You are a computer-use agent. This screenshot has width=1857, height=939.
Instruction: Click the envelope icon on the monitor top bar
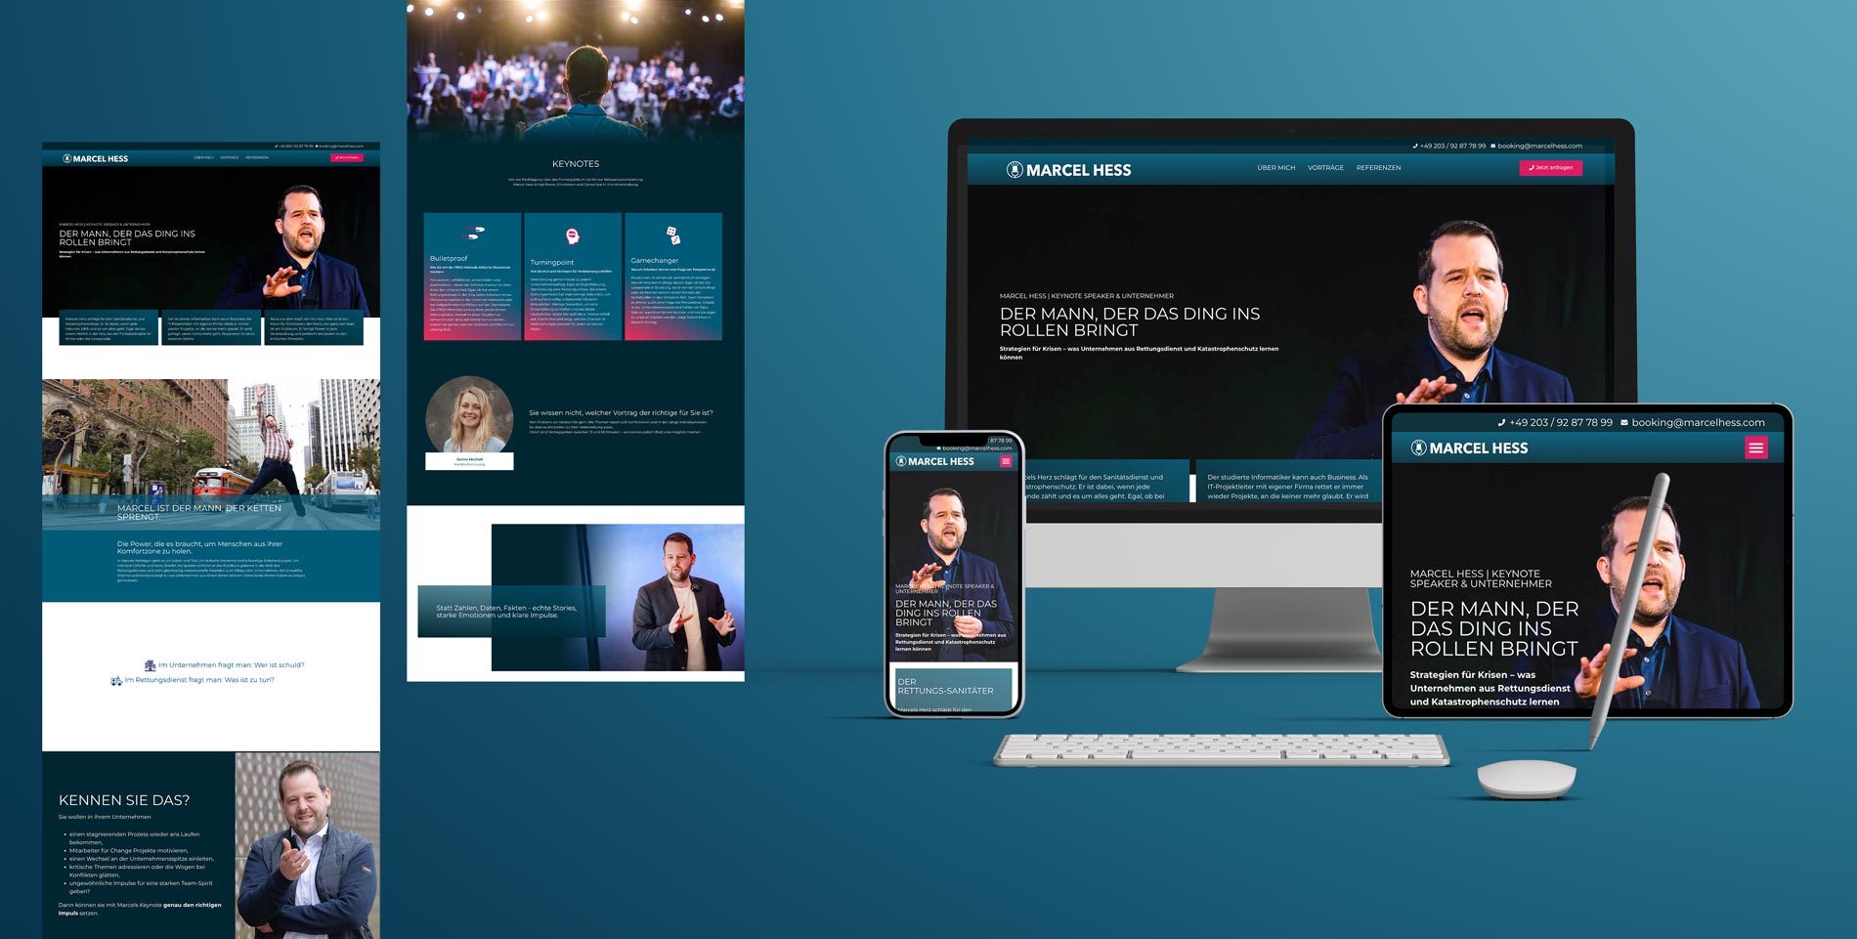1493,146
